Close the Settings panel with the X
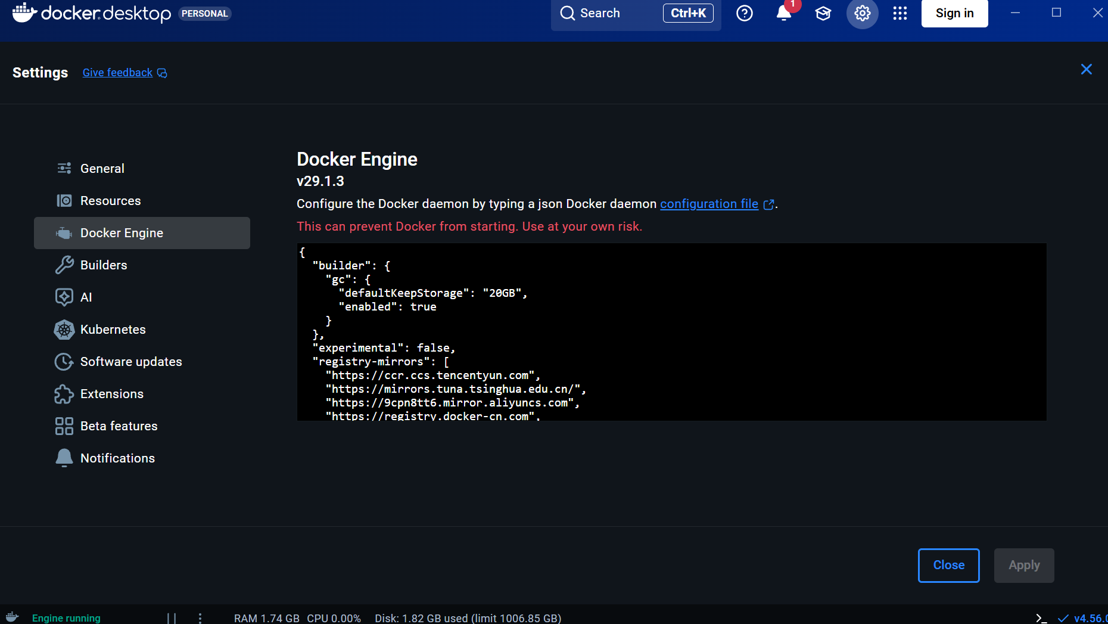The width and height of the screenshot is (1108, 624). click(1087, 69)
